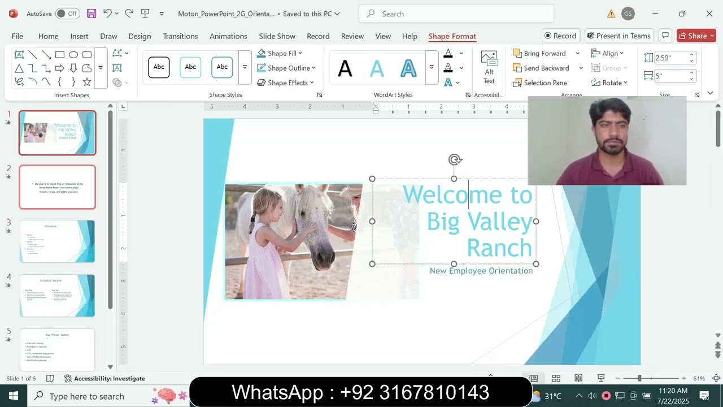
Task: Apply the black fill WordArt style
Action: pos(345,68)
